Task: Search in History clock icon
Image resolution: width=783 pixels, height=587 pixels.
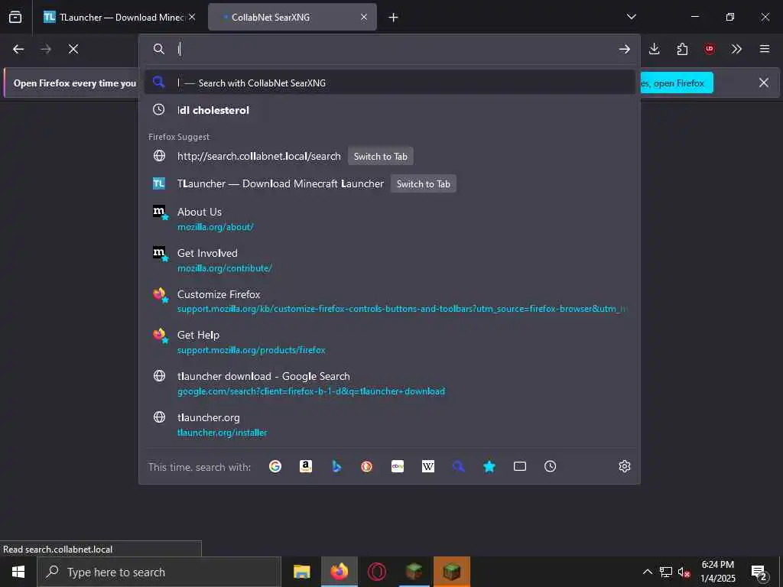Action: tap(551, 466)
